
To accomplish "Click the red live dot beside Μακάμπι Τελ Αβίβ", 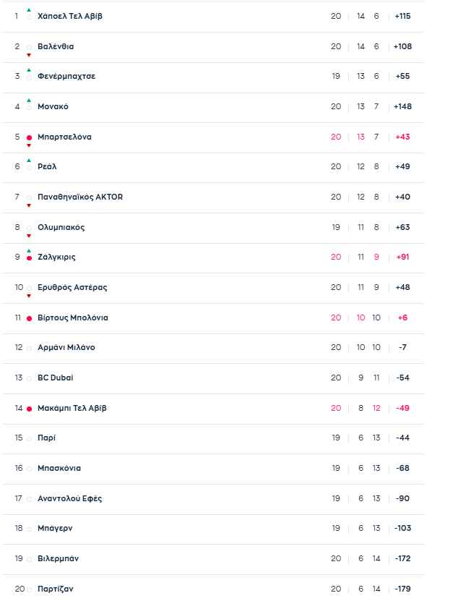I will pyautogui.click(x=29, y=409).
